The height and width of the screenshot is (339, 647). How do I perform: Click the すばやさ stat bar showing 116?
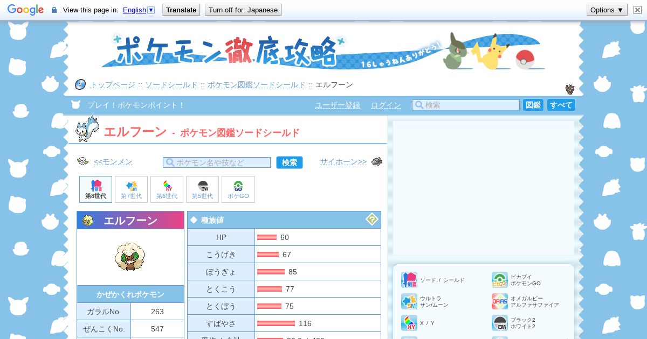pos(276,323)
